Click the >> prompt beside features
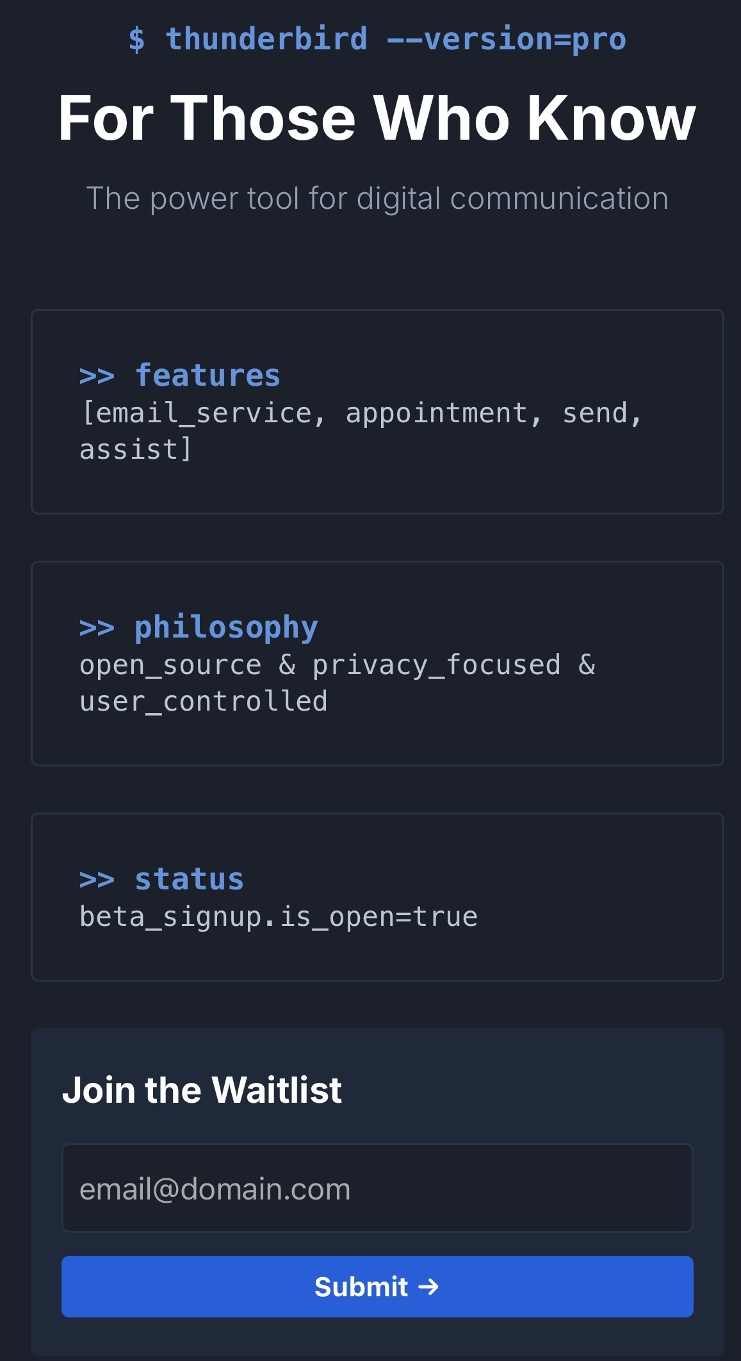Viewport: 741px width, 1361px height. pyautogui.click(x=97, y=376)
